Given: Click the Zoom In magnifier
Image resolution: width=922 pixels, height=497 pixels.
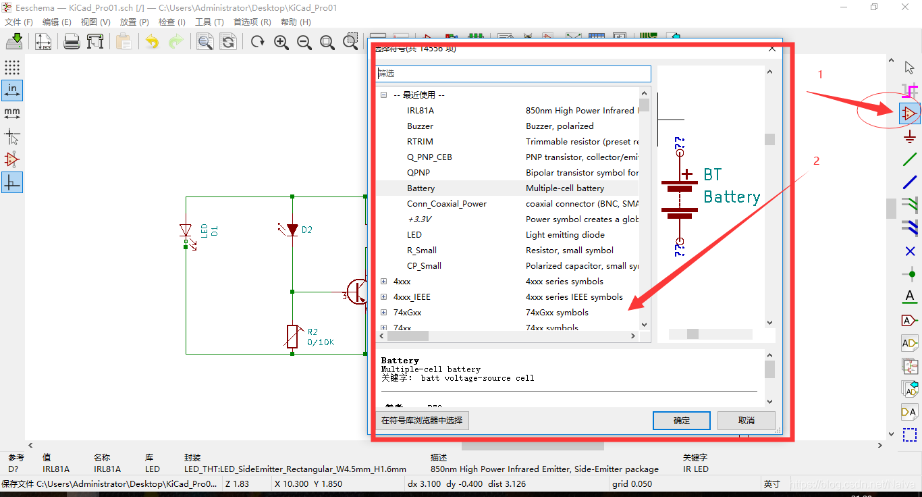Looking at the screenshot, I should 281,42.
